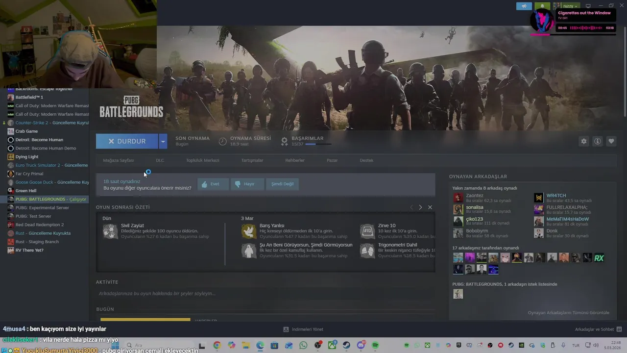Open the game info icon
This screenshot has height=353, width=627.
click(597, 141)
